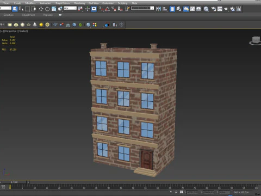Open the Customize menu

[x=108, y=3]
